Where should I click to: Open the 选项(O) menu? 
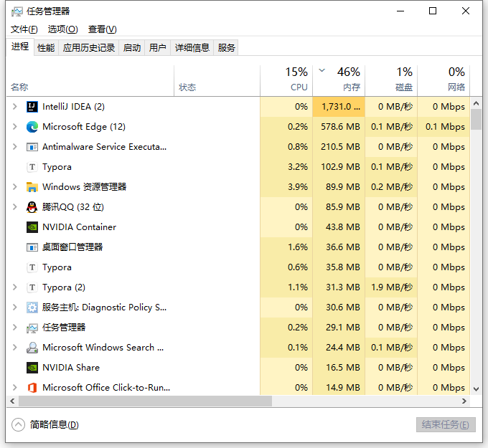[x=62, y=29]
